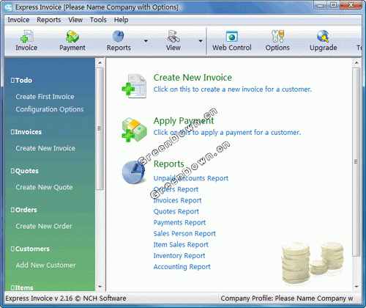Open the View toolbar dropdown arrow
366x308 pixels.
click(201, 41)
